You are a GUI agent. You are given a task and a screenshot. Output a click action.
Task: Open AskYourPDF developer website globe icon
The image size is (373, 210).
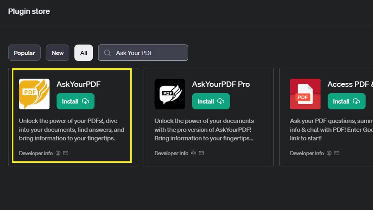(x=58, y=153)
